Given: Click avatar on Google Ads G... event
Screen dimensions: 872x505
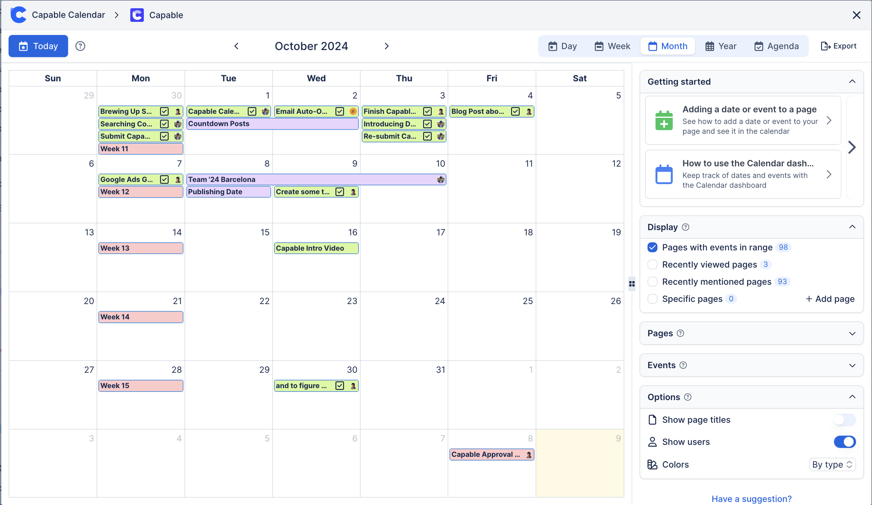Looking at the screenshot, I should tap(178, 179).
